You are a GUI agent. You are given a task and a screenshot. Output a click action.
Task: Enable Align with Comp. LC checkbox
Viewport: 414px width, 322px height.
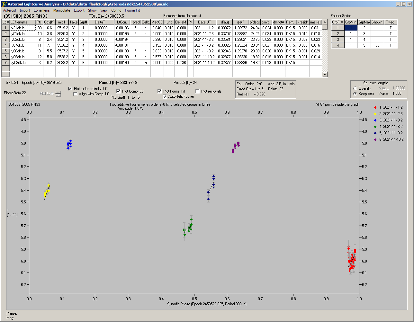76,94
